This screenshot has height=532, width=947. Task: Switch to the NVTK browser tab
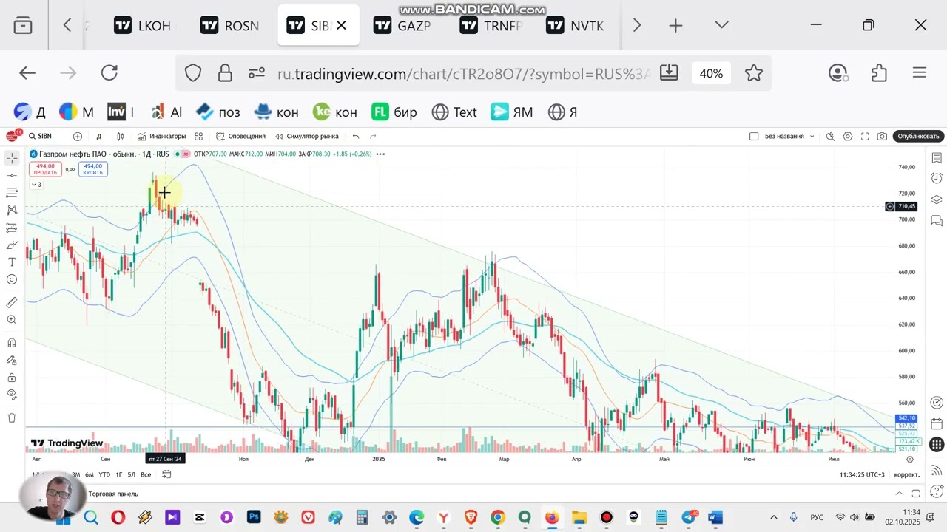click(x=576, y=26)
